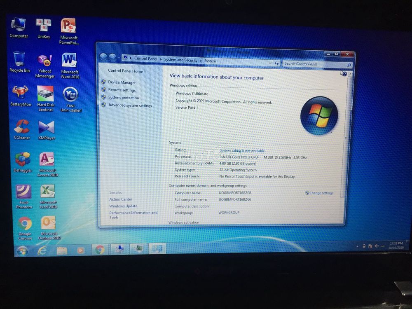Viewport: 412px width, 309px height.
Task: Open Advanced system settings link
Action: (x=130, y=105)
